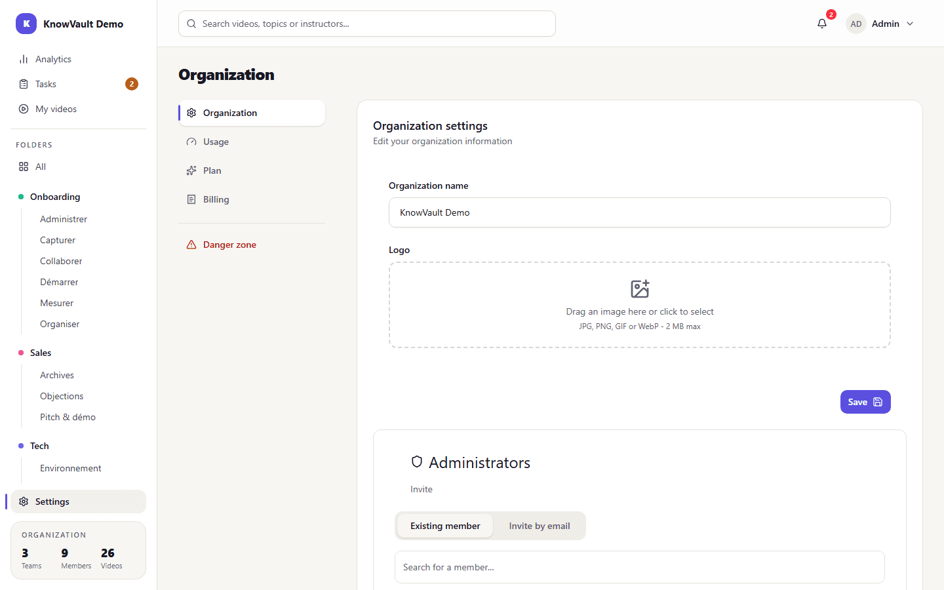Viewport: 944px width, 590px height.
Task: Open the Organization settings section
Action: pyautogui.click(x=252, y=113)
